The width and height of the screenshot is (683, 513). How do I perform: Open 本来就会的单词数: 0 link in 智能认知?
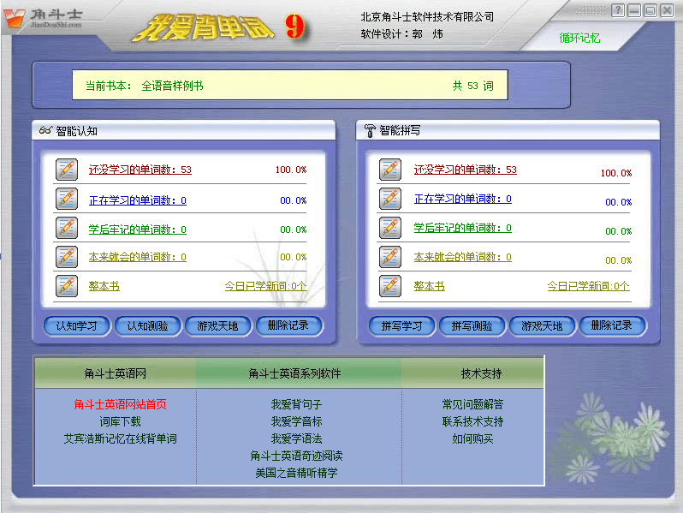pos(137,257)
